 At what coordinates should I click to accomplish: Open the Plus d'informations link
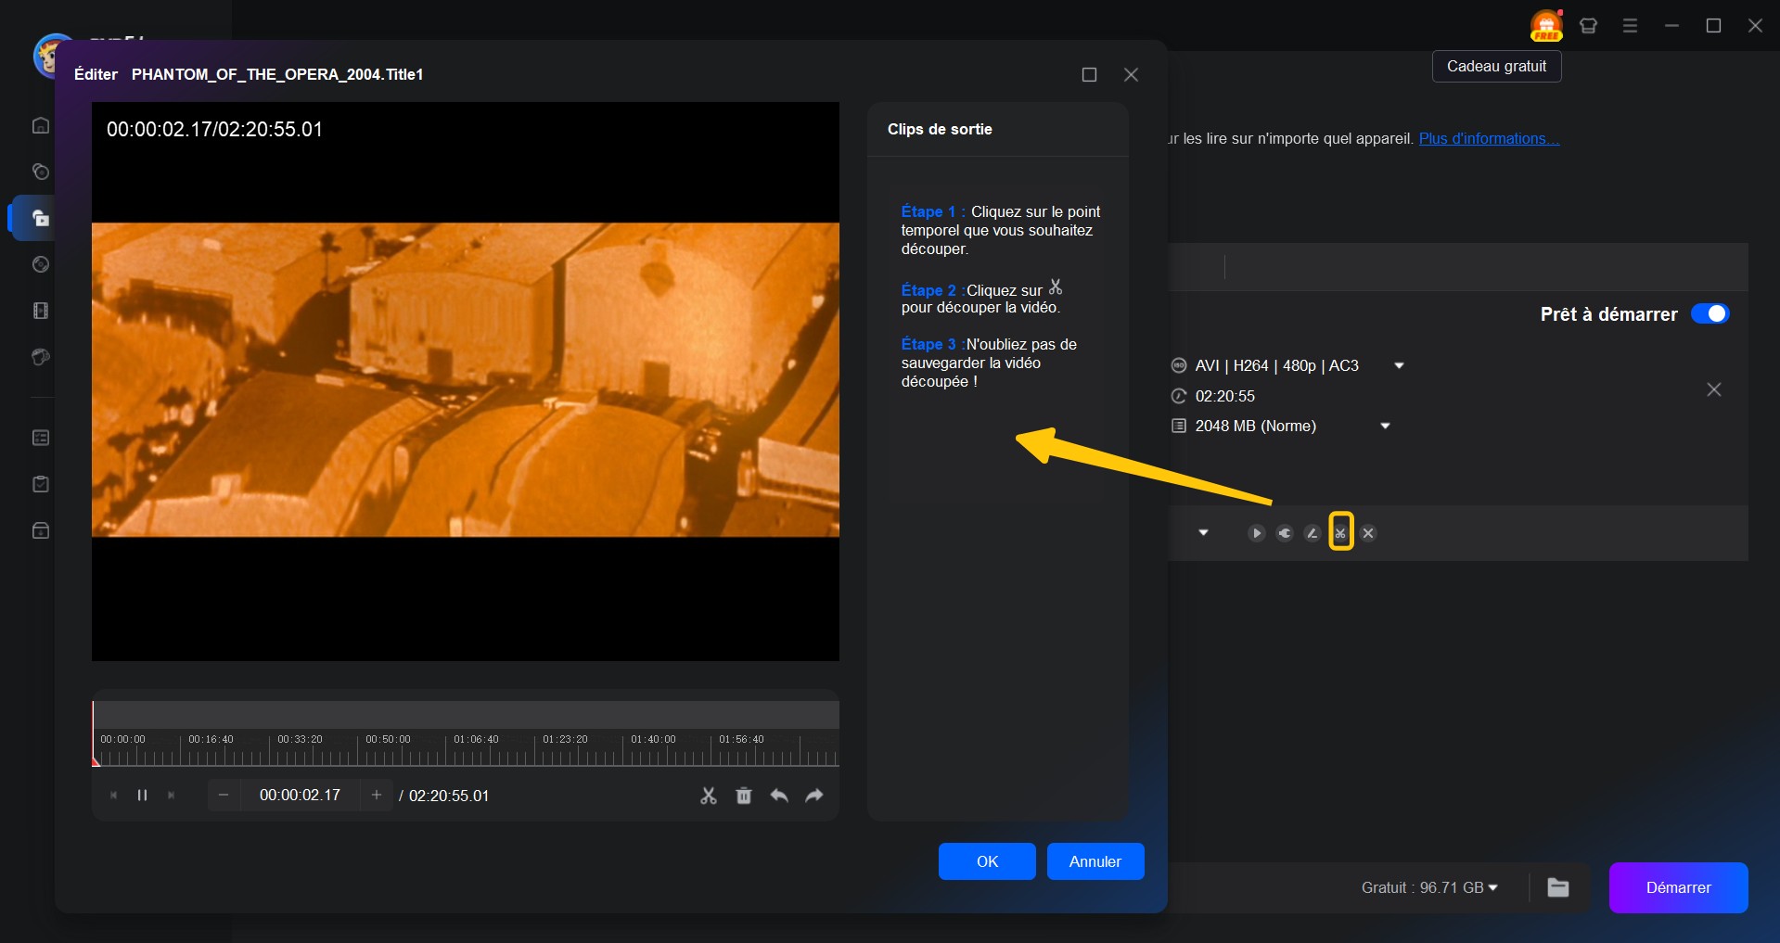click(1489, 138)
